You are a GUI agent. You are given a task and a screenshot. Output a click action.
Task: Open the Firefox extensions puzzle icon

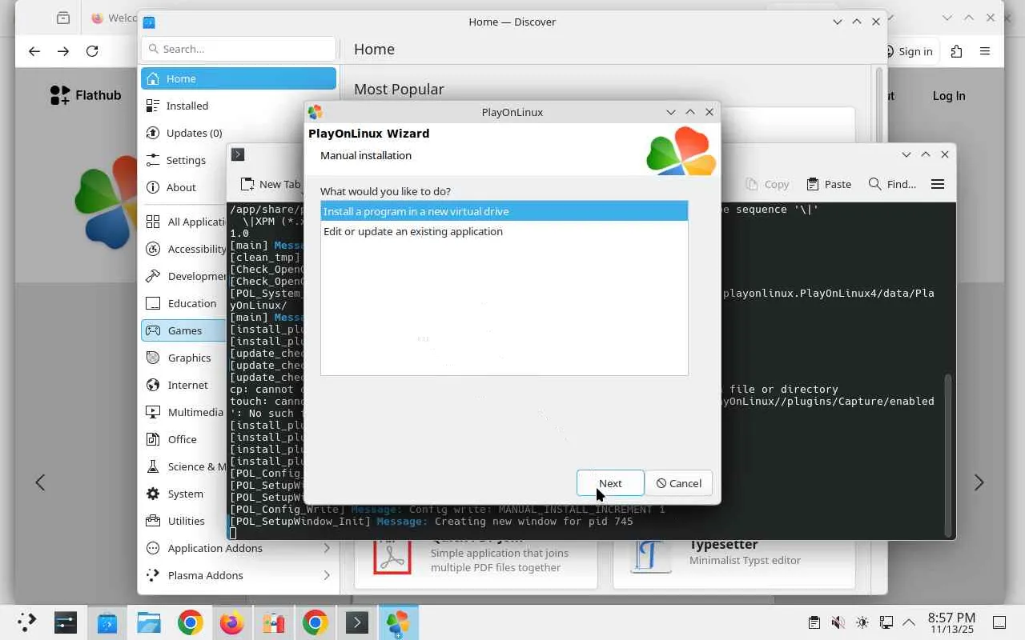[956, 51]
